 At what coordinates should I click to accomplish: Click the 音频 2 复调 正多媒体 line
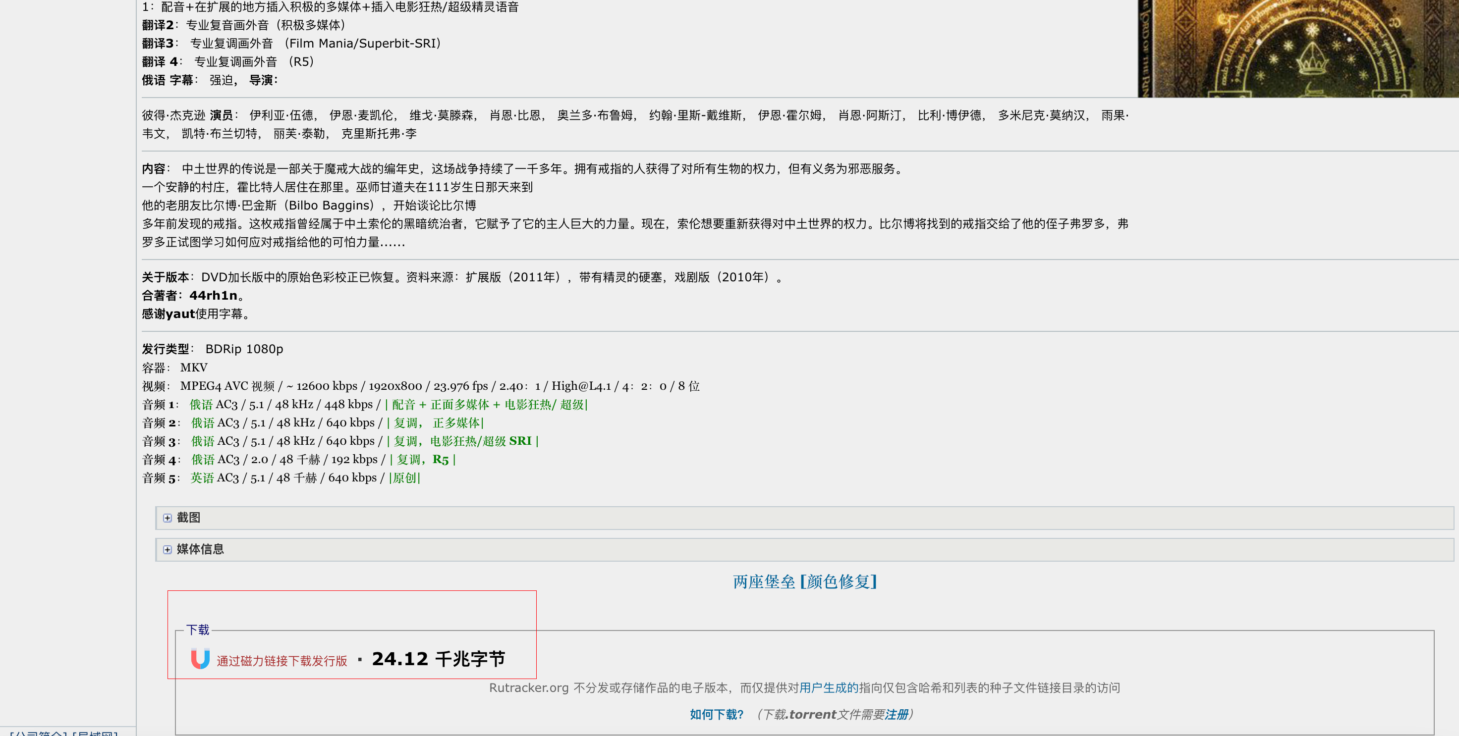click(x=313, y=423)
